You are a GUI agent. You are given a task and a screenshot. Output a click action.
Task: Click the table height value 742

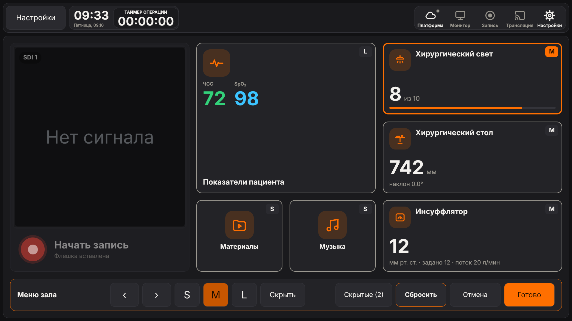[406, 167]
